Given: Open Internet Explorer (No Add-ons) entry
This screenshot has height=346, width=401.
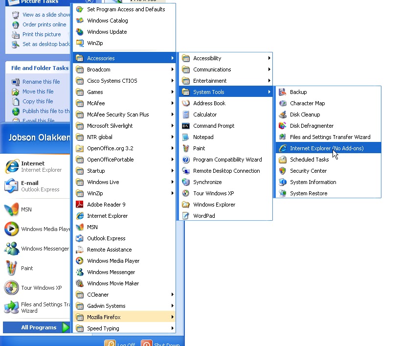Looking at the screenshot, I should pyautogui.click(x=328, y=148).
